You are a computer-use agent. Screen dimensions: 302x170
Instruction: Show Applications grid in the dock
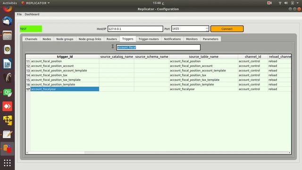(x=8, y=163)
